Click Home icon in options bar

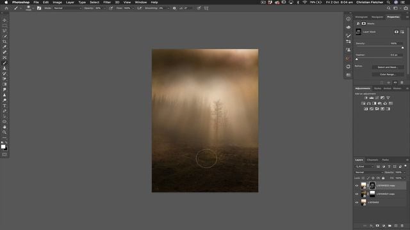[x=6, y=8]
